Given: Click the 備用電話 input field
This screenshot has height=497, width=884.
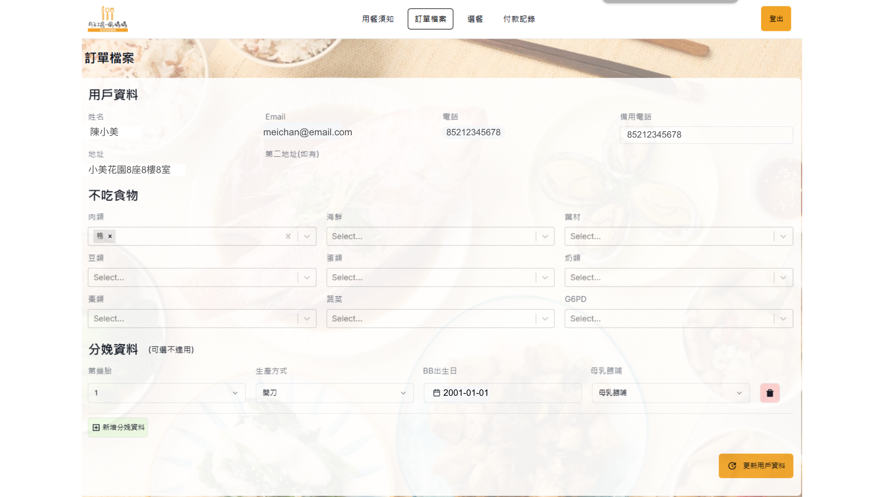Looking at the screenshot, I should [706, 135].
